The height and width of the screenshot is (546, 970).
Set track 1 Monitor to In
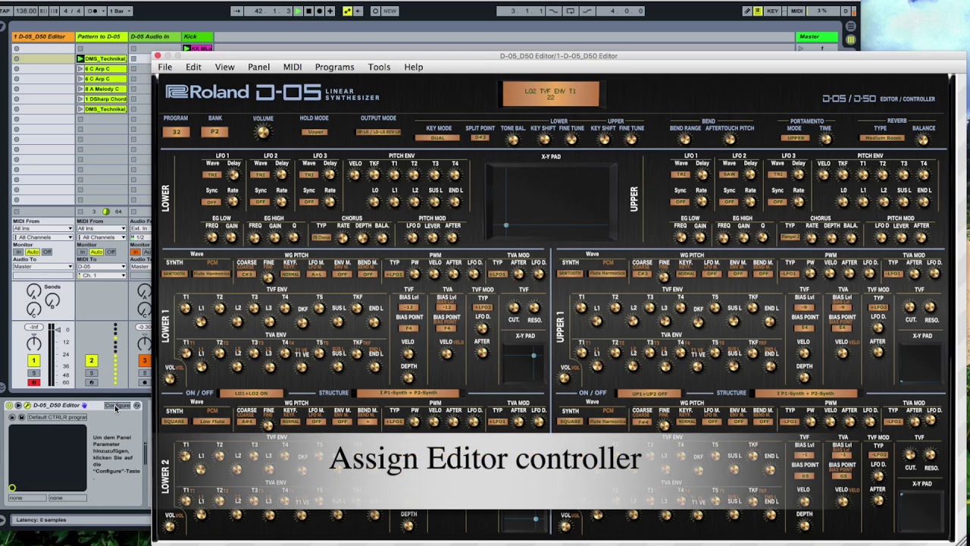[18, 252]
